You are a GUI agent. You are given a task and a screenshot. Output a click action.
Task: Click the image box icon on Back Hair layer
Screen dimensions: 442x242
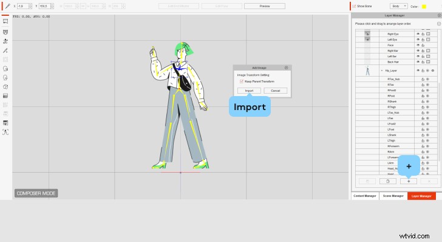pos(428,62)
